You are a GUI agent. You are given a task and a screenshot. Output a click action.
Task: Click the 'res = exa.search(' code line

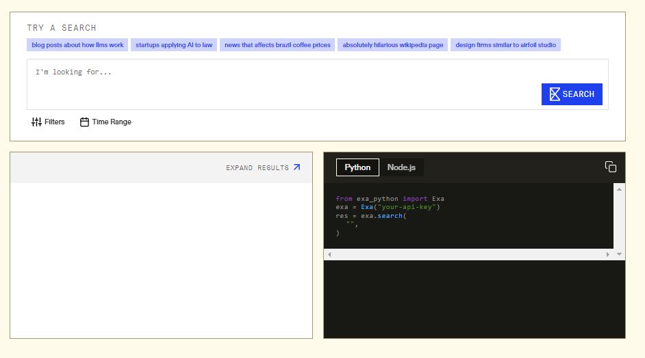coord(370,215)
